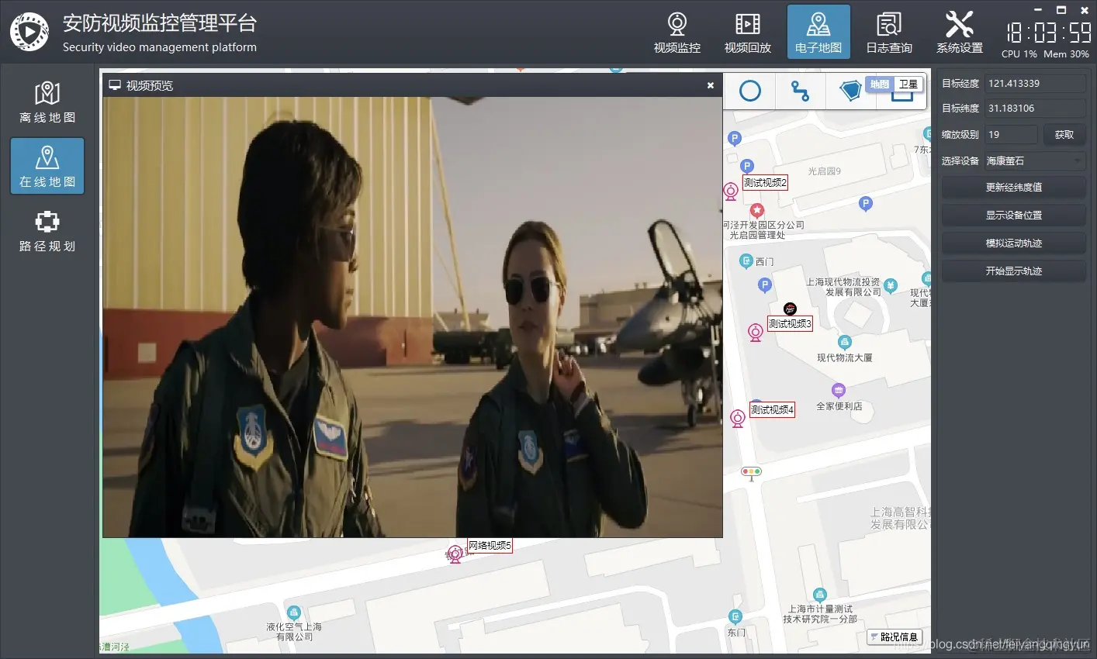This screenshot has width=1097, height=659.
Task: Switch map view to 地图 mode
Action: [880, 84]
